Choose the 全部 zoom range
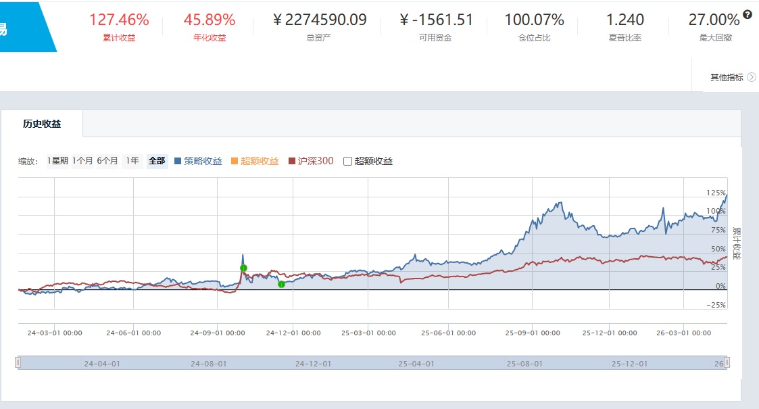The height and width of the screenshot is (409, 759). click(x=157, y=161)
